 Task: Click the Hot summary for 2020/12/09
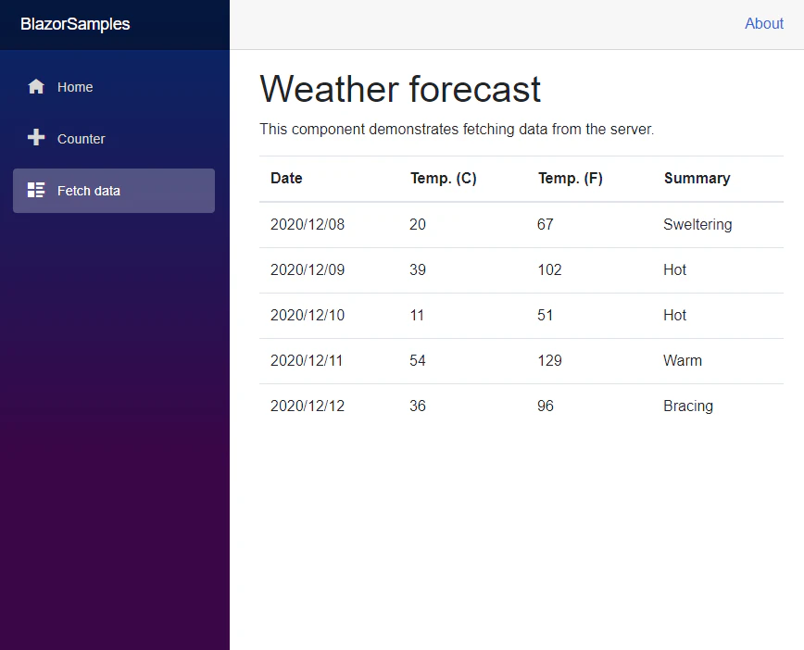[x=674, y=270]
